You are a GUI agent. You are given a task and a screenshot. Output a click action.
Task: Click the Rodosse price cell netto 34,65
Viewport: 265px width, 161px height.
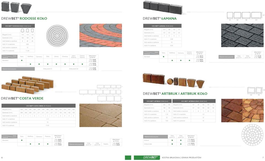click(x=92, y=60)
